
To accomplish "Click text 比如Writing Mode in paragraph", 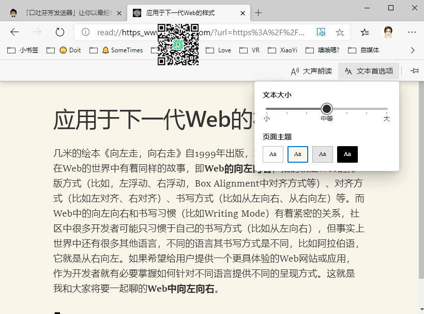I will 225,213.
